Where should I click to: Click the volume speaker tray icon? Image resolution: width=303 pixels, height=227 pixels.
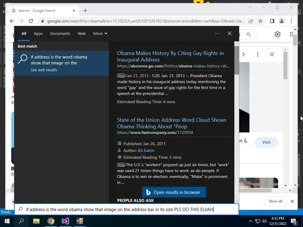click(x=264, y=221)
